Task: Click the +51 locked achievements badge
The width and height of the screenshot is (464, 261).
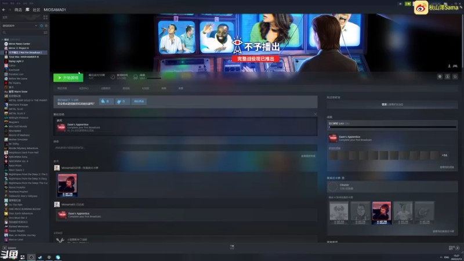Action: (444, 155)
